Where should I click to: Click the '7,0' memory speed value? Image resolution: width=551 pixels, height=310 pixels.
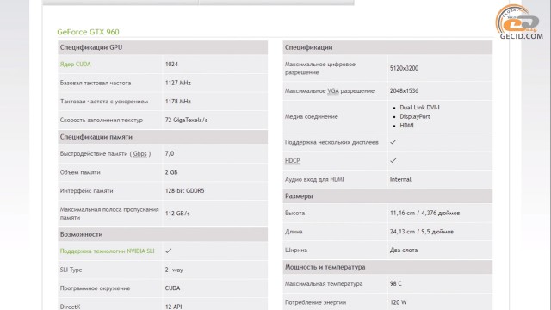tap(170, 153)
